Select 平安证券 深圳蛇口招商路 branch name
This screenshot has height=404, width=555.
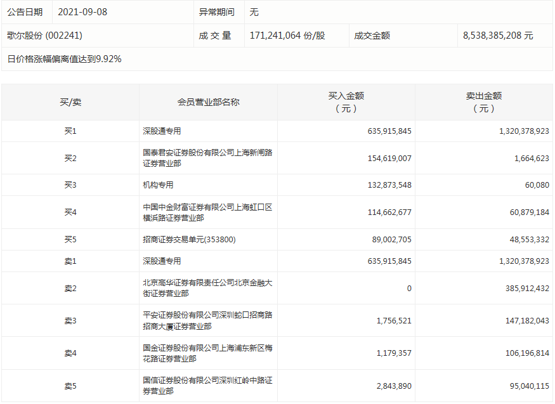pos(207,320)
